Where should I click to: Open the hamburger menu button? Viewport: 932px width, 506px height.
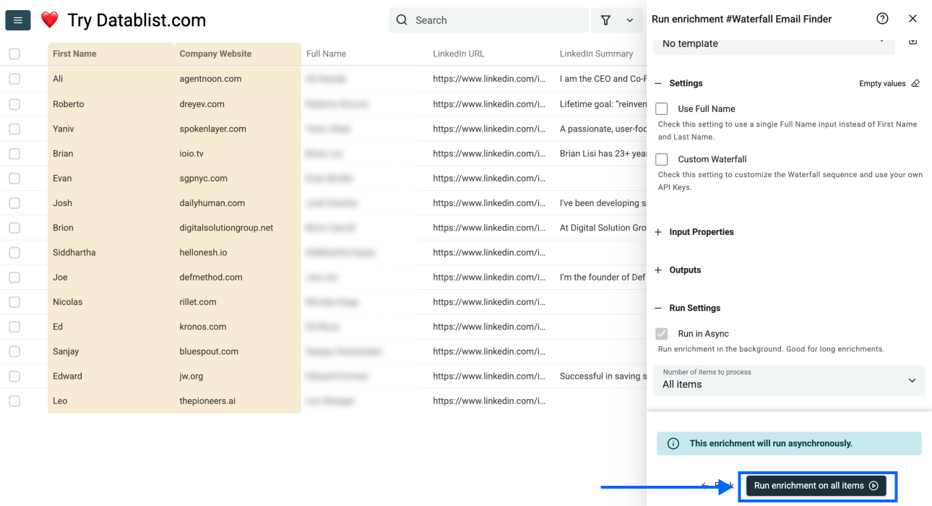17,20
